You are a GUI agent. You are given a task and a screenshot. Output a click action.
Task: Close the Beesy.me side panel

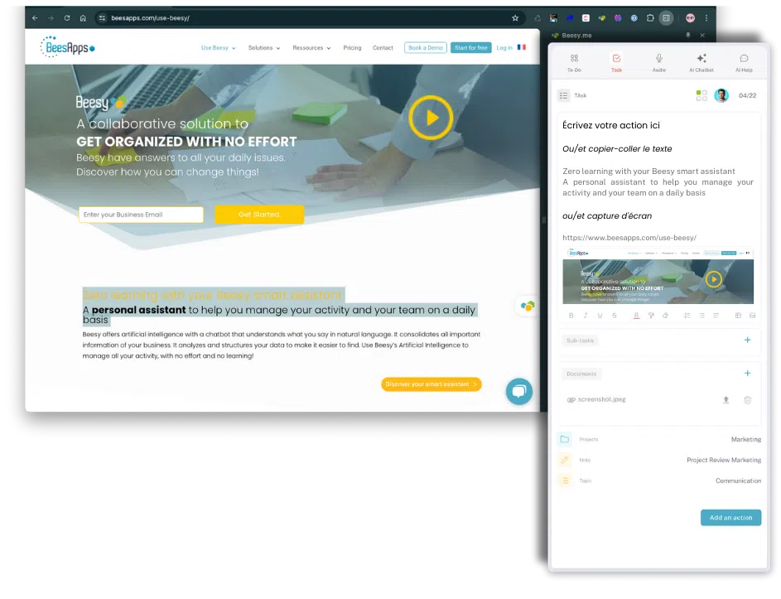click(702, 36)
